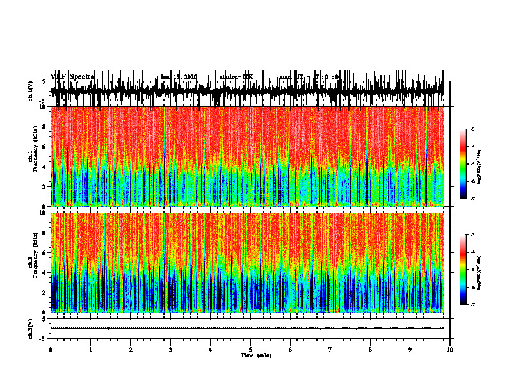This screenshot has width=507, height=392.
Task: Click the 'ch.3(V)' axis label
Action: tap(30, 329)
